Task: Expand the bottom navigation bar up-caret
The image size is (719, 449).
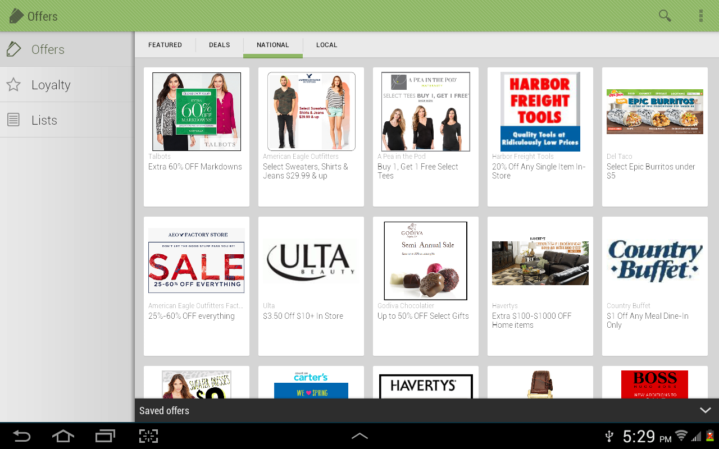Action: tap(359, 436)
